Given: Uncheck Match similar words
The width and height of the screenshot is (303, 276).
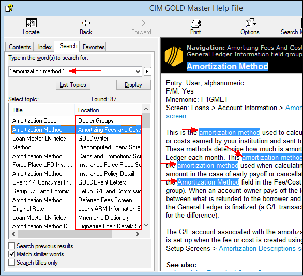Looking at the screenshot, I should click(x=11, y=254).
